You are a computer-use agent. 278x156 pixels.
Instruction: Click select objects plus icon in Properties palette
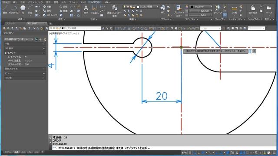coord(40,39)
